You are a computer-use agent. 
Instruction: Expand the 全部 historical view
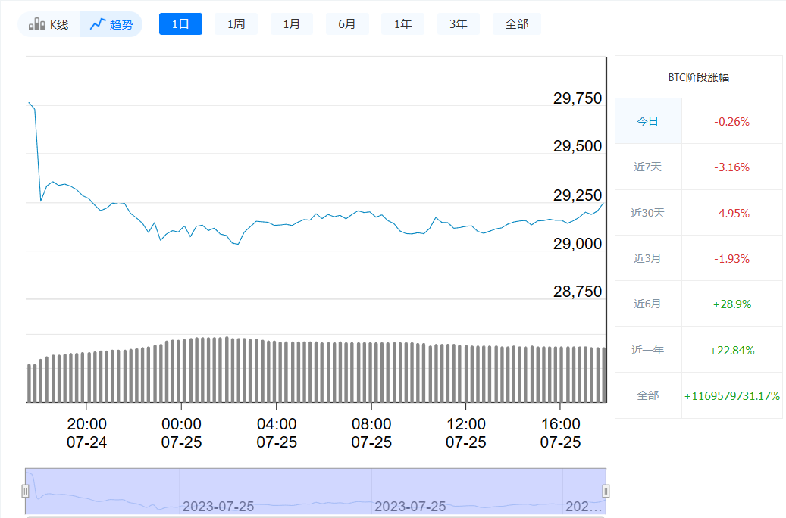517,23
